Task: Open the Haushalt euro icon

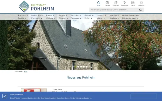Action: (141, 3)
